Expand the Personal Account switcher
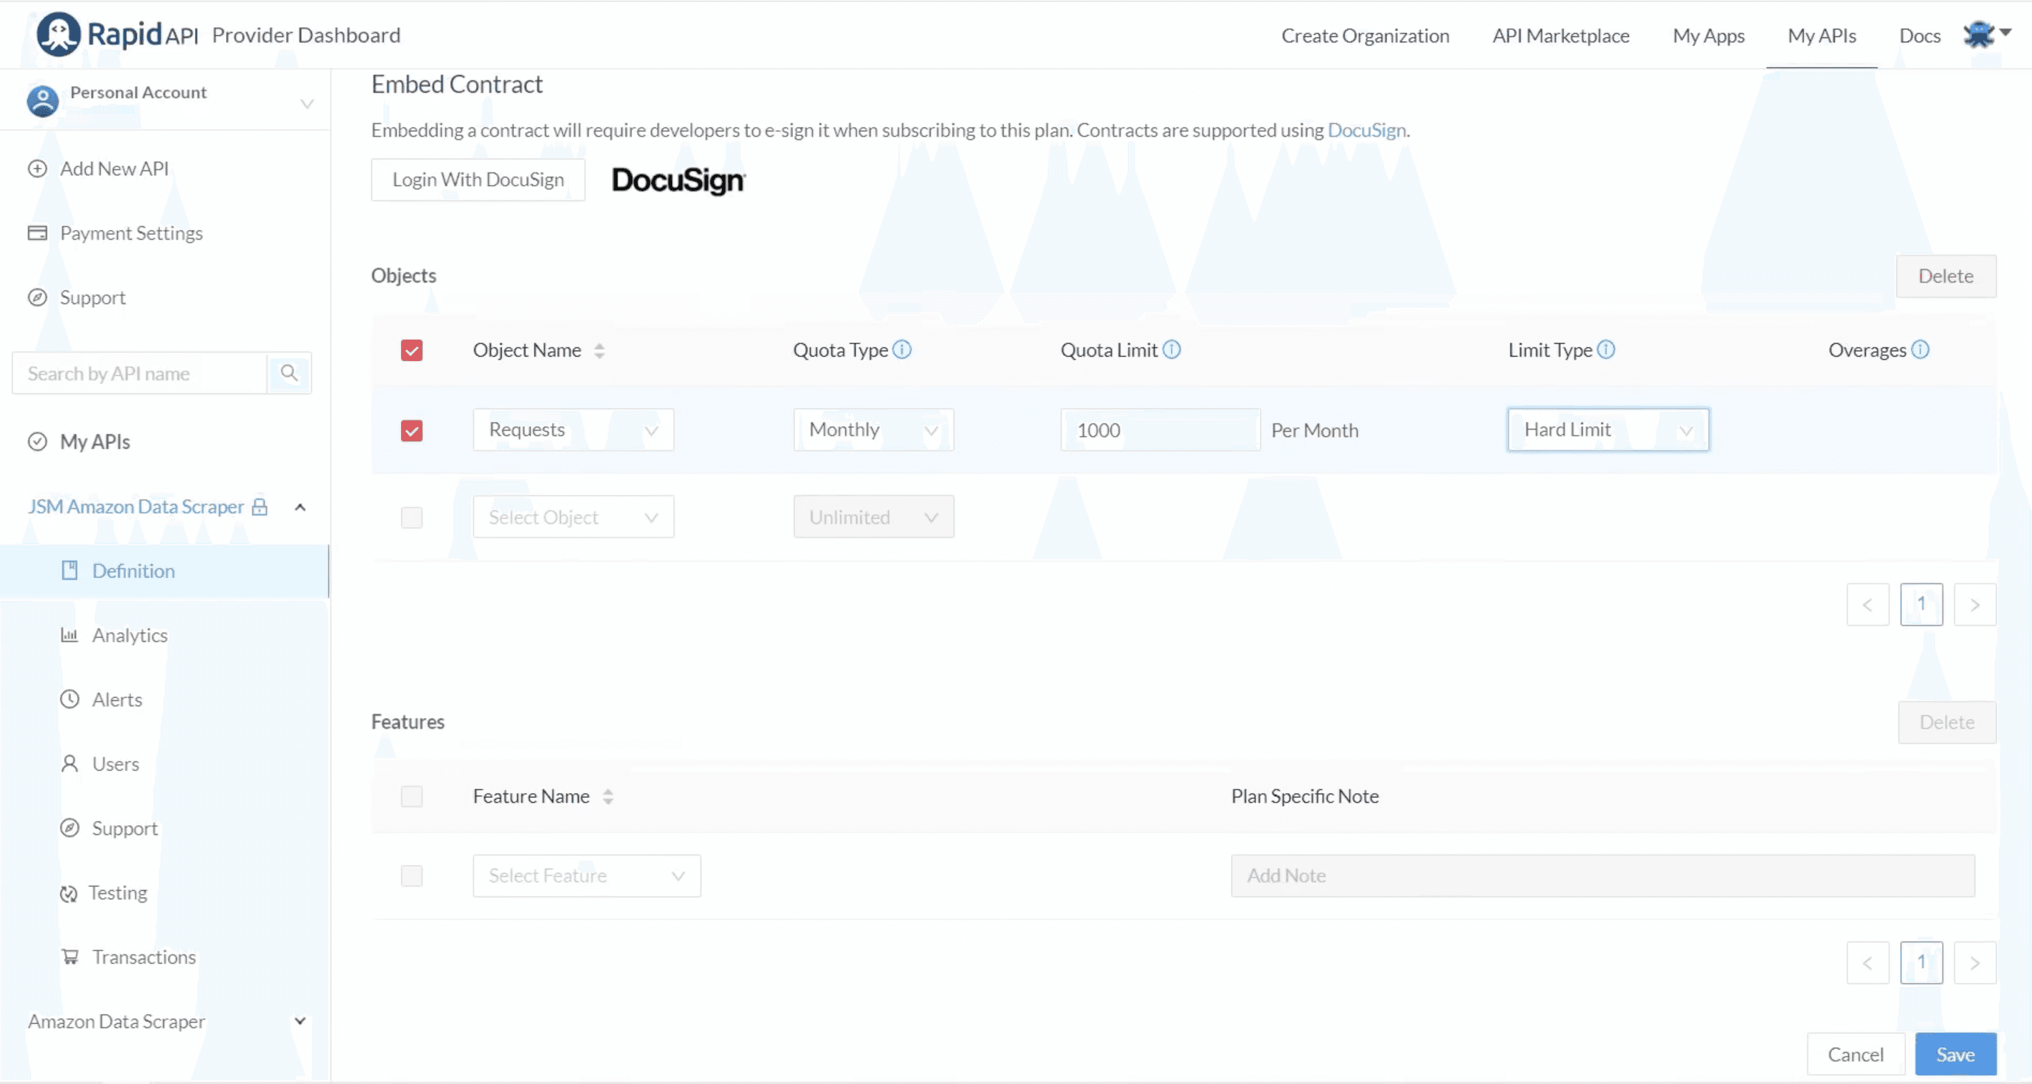This screenshot has height=1084, width=2032. tap(307, 104)
